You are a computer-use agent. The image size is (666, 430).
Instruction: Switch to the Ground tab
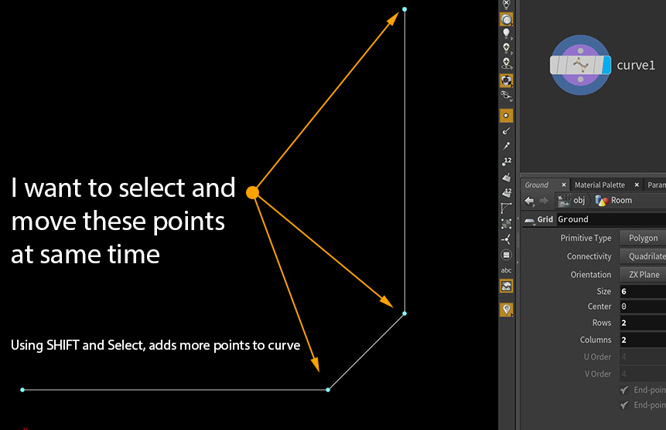(x=537, y=185)
